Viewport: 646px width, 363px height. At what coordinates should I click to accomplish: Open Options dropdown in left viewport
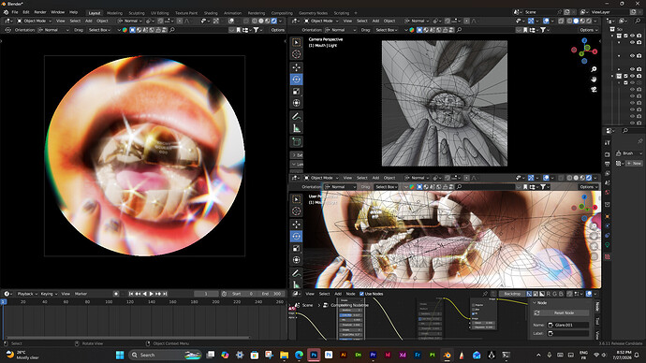[x=277, y=30]
